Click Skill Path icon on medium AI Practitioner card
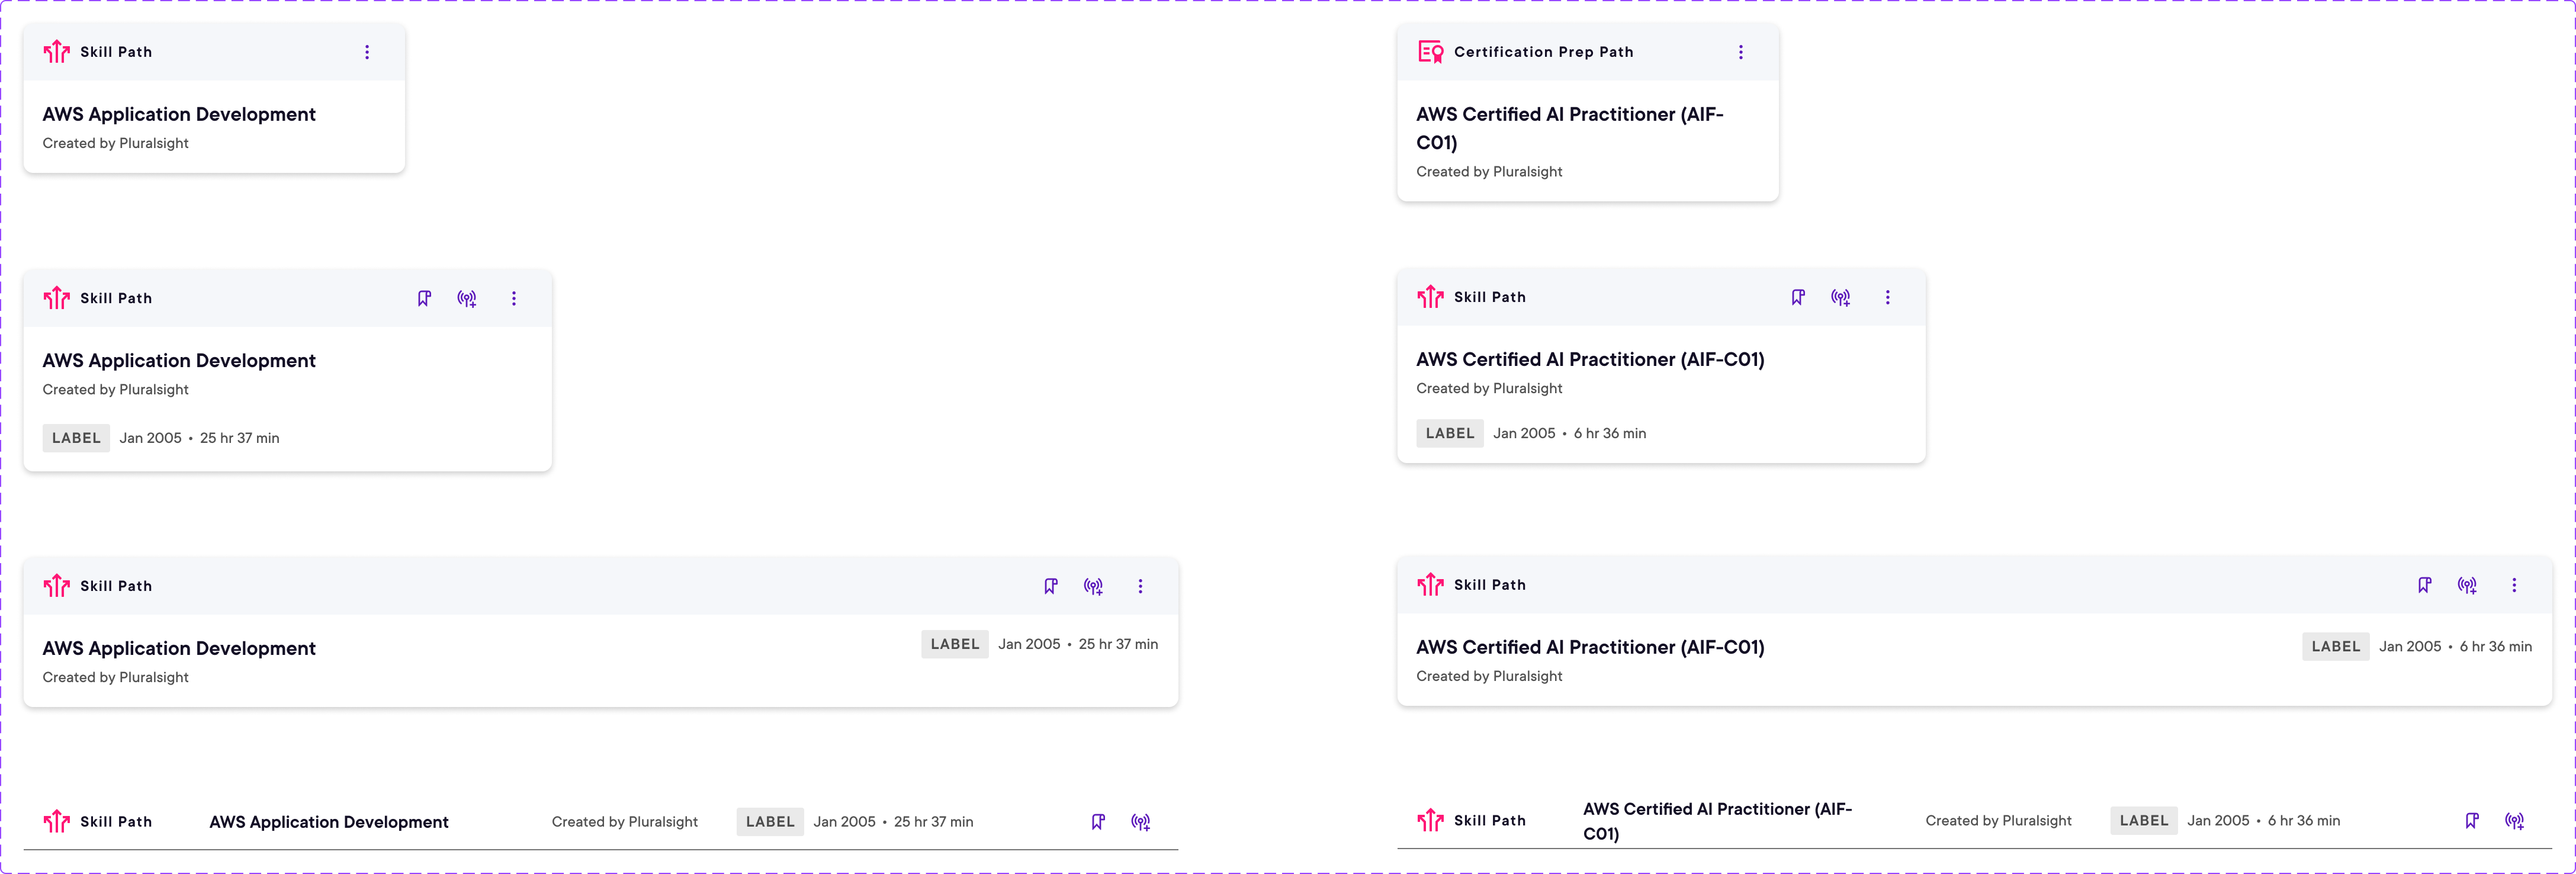 (x=1431, y=297)
